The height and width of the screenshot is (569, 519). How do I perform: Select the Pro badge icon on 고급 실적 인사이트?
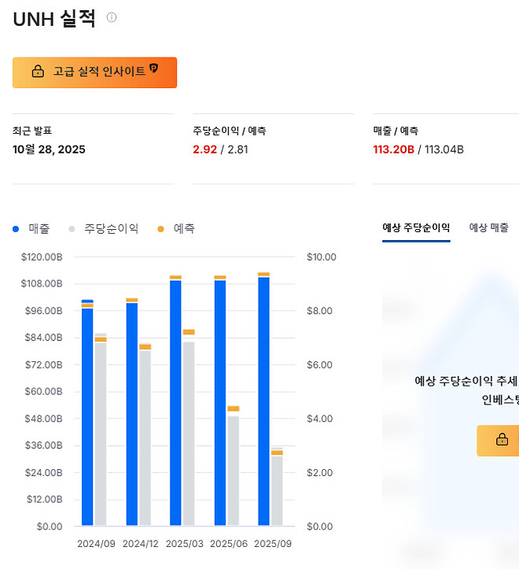pyautogui.click(x=154, y=68)
